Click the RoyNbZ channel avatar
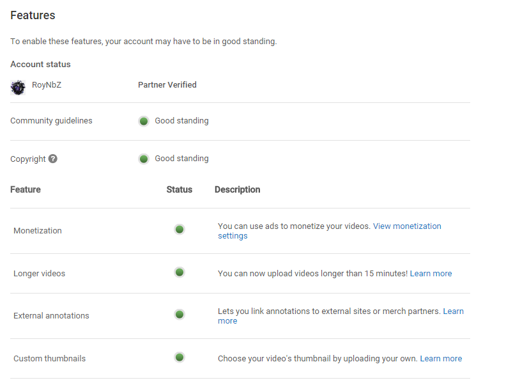The width and height of the screenshot is (513, 385). (18, 87)
